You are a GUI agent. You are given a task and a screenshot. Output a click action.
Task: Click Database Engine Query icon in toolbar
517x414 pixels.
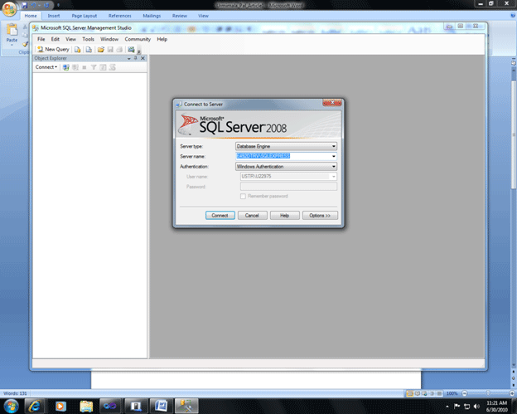[78, 50]
